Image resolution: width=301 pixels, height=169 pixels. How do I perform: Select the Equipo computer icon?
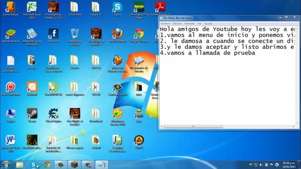[10, 115]
